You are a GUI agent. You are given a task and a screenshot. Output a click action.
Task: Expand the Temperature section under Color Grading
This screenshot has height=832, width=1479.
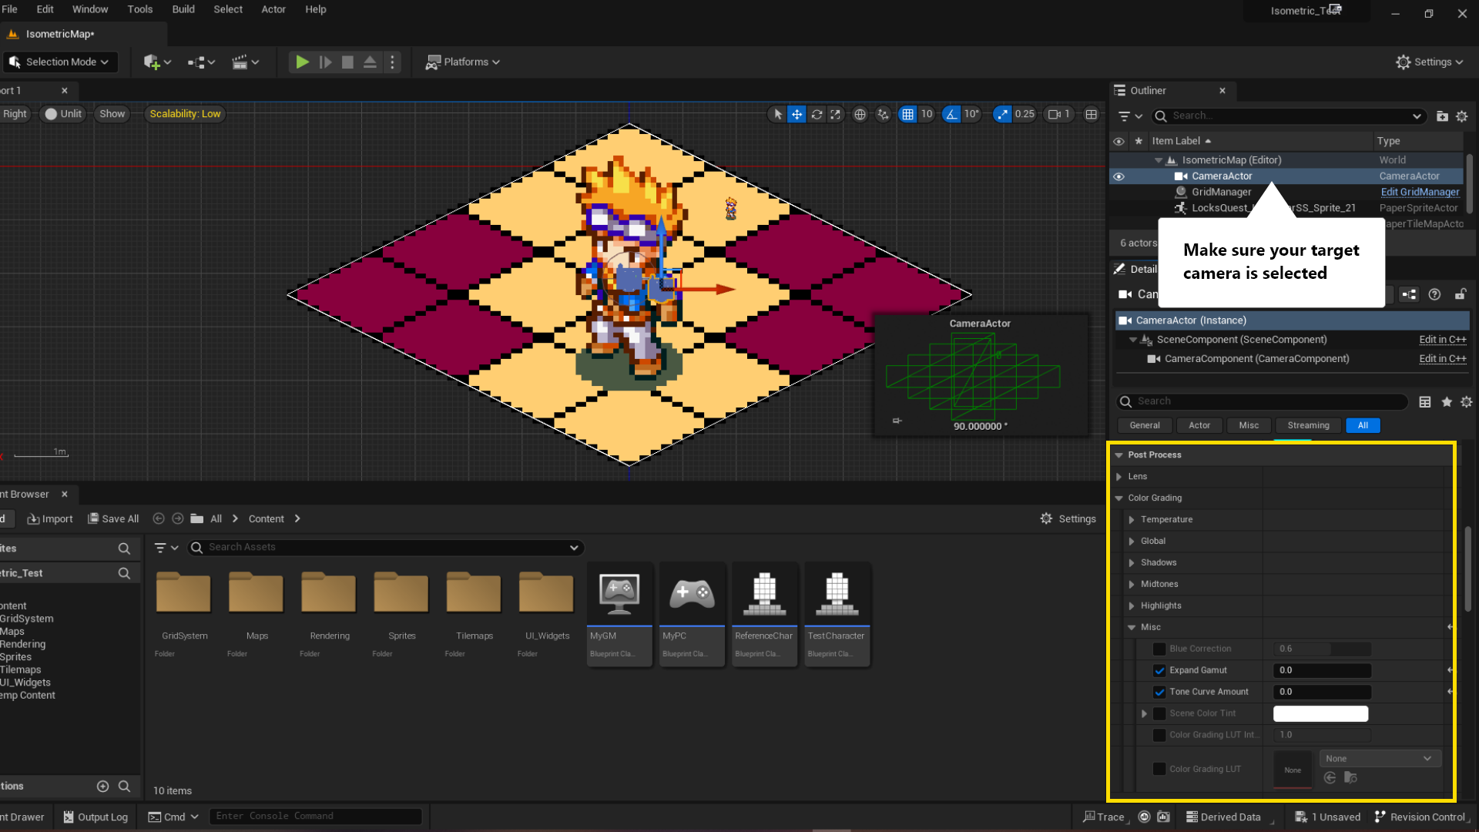pos(1132,519)
